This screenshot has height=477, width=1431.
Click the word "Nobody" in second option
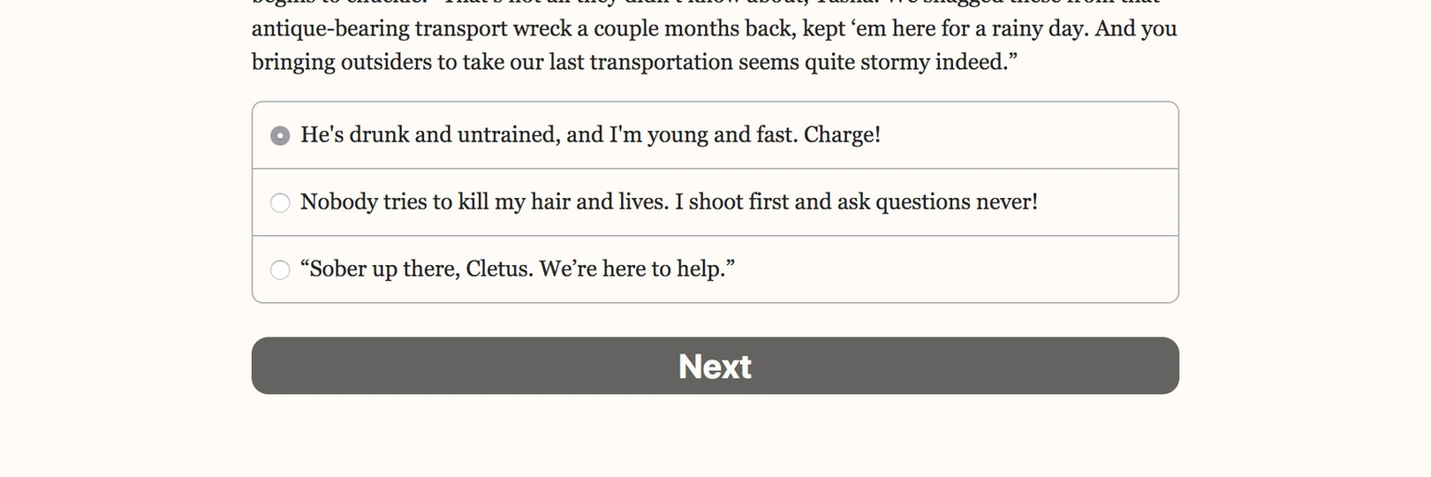tap(338, 202)
